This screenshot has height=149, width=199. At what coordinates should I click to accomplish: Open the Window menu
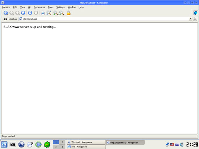pyautogui.click(x=72, y=7)
